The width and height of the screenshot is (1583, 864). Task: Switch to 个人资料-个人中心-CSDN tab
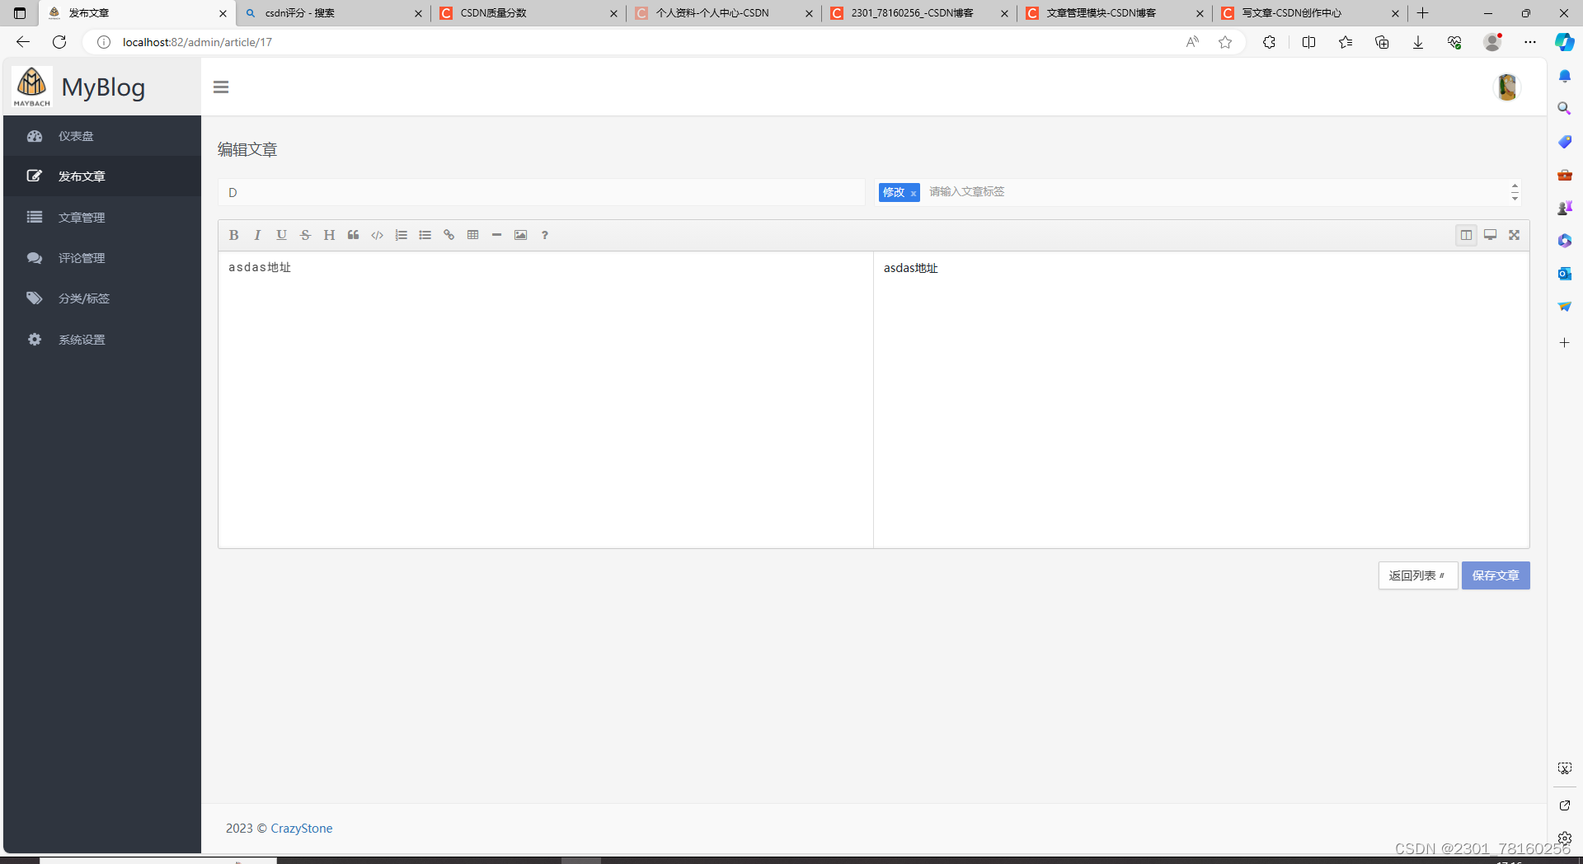click(723, 13)
